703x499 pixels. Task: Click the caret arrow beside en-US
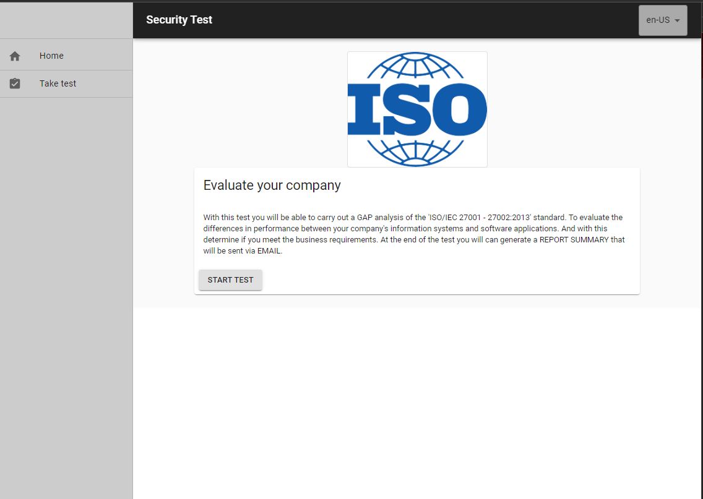[x=677, y=20]
